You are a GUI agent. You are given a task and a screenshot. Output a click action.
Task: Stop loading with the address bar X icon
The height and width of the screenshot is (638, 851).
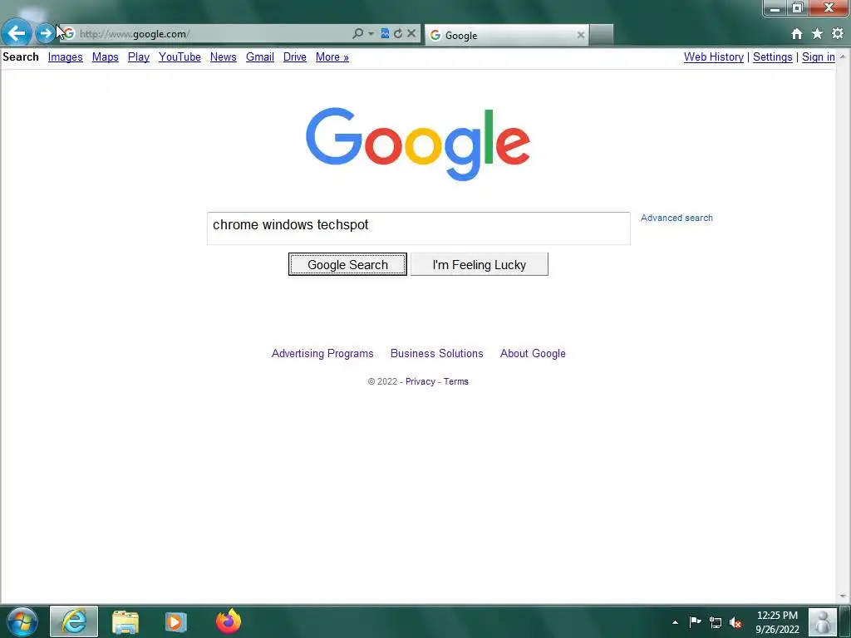coord(411,33)
